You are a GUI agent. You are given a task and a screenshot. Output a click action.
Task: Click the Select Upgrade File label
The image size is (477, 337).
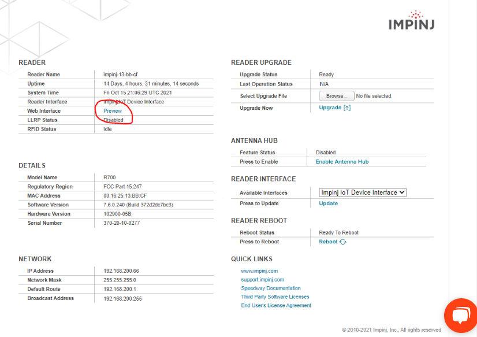tap(263, 96)
